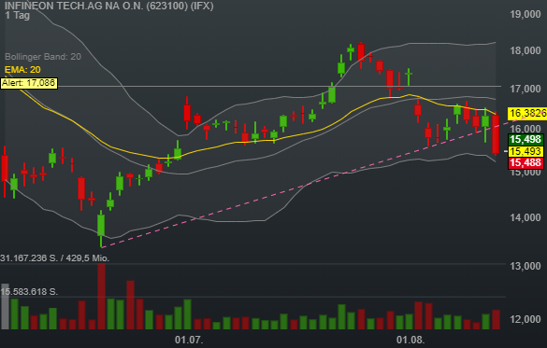Click the '15.583.618 S.' volume label
The height and width of the screenshot is (348, 547).
pos(29,292)
